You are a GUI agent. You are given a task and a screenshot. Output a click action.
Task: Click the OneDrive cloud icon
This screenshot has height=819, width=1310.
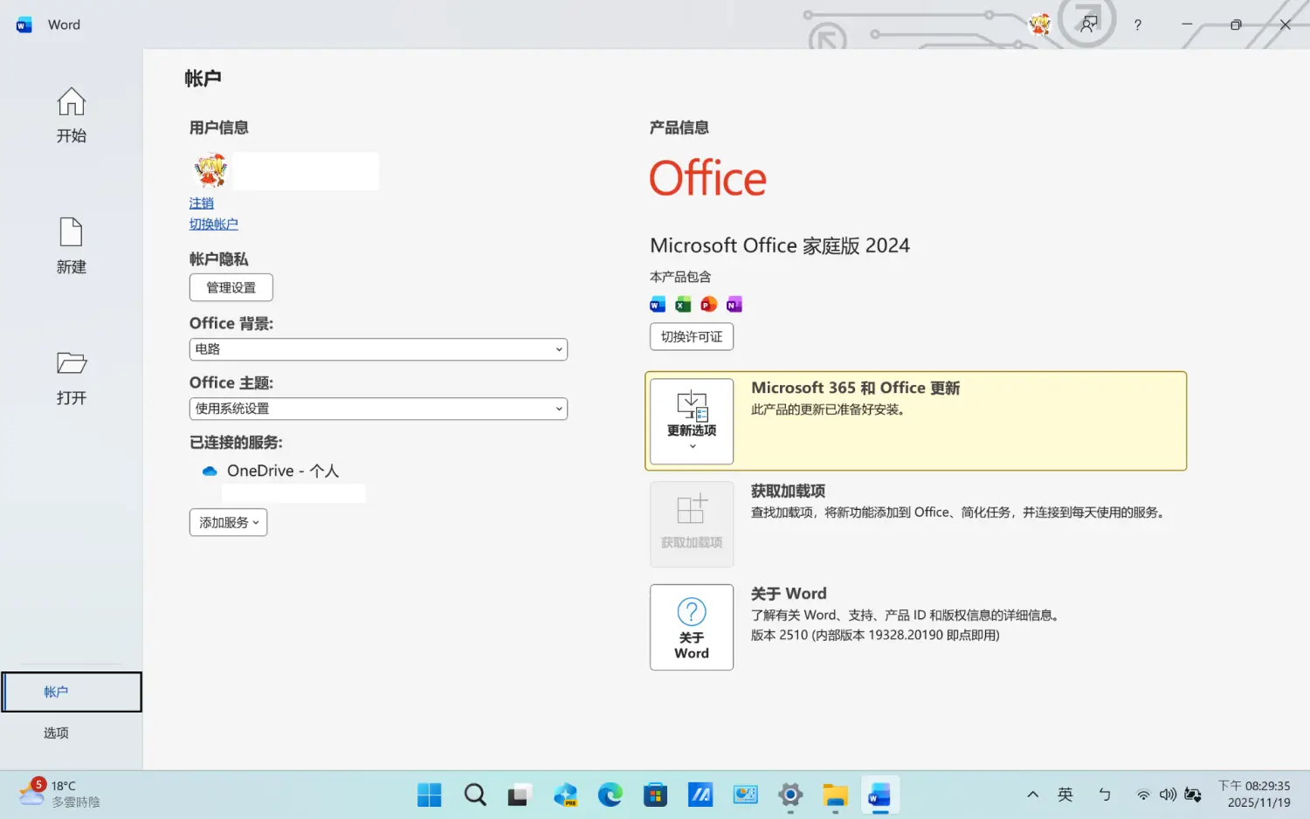(x=210, y=471)
